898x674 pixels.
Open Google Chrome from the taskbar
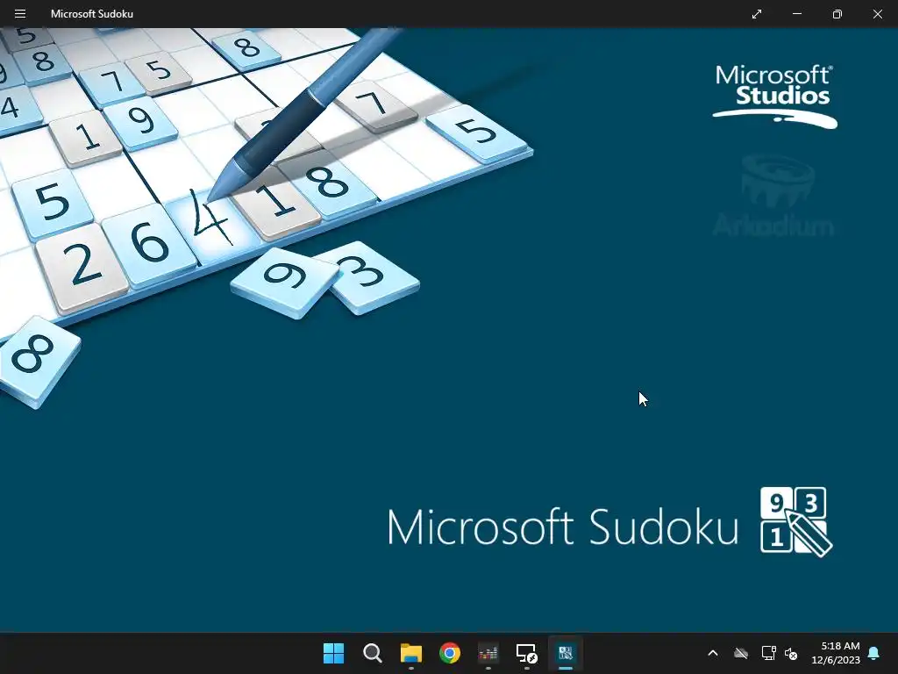[x=450, y=653]
